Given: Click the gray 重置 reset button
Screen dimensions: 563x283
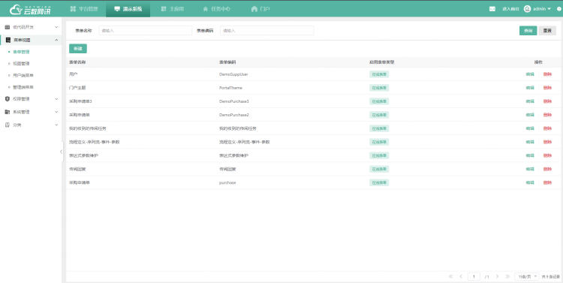Looking at the screenshot, I should click(547, 31).
